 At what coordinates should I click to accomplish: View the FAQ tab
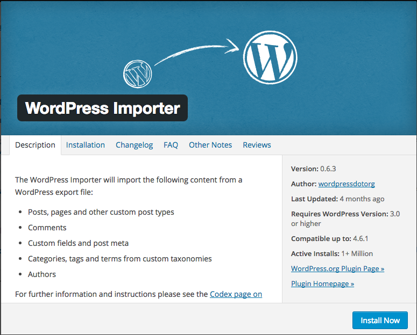(171, 145)
